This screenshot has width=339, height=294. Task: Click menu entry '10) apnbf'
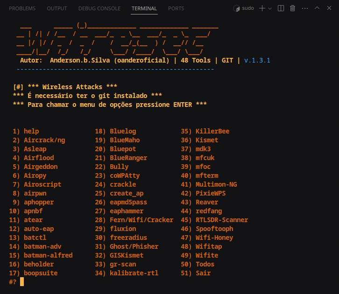coord(26,211)
